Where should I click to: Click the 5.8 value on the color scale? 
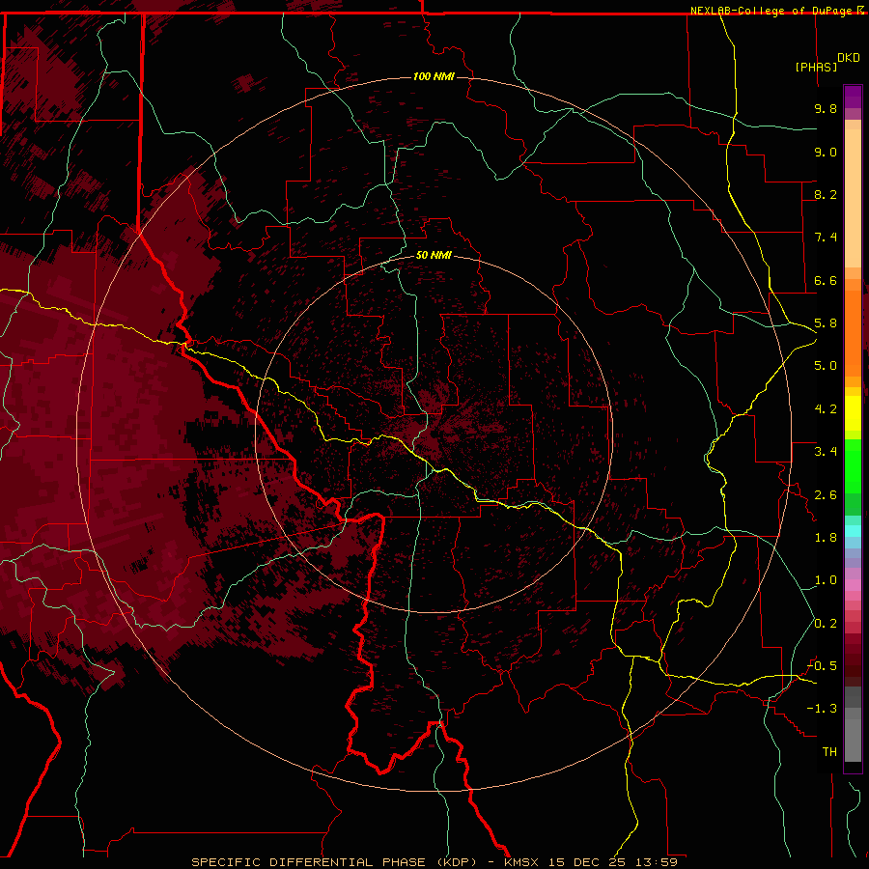point(826,323)
